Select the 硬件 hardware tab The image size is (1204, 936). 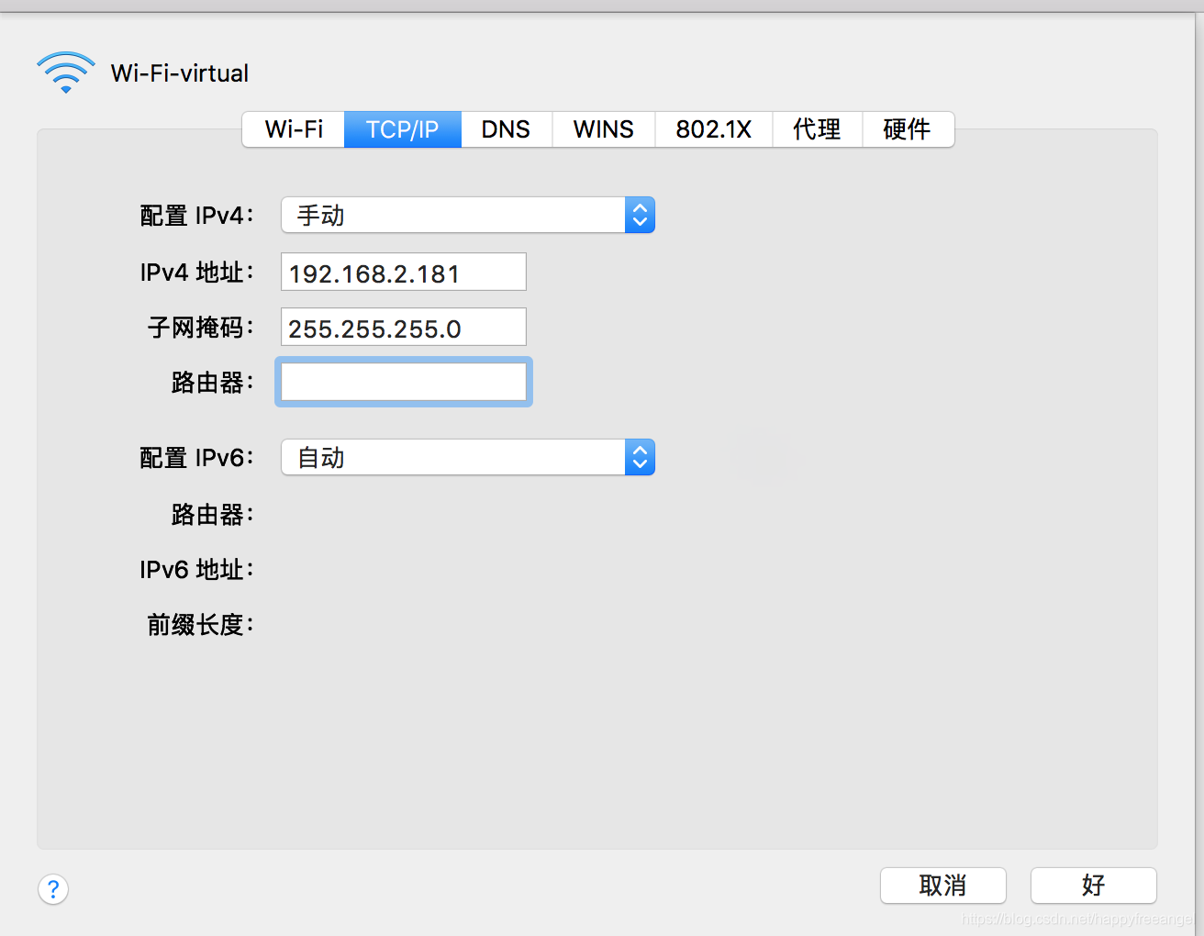coord(908,129)
